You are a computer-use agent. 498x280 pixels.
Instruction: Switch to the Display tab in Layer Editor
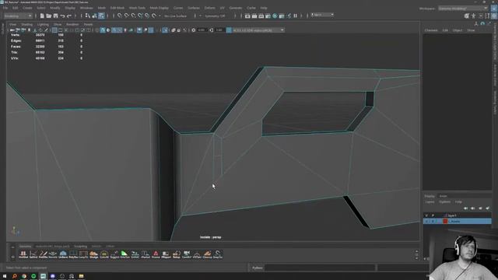pyautogui.click(x=430, y=196)
